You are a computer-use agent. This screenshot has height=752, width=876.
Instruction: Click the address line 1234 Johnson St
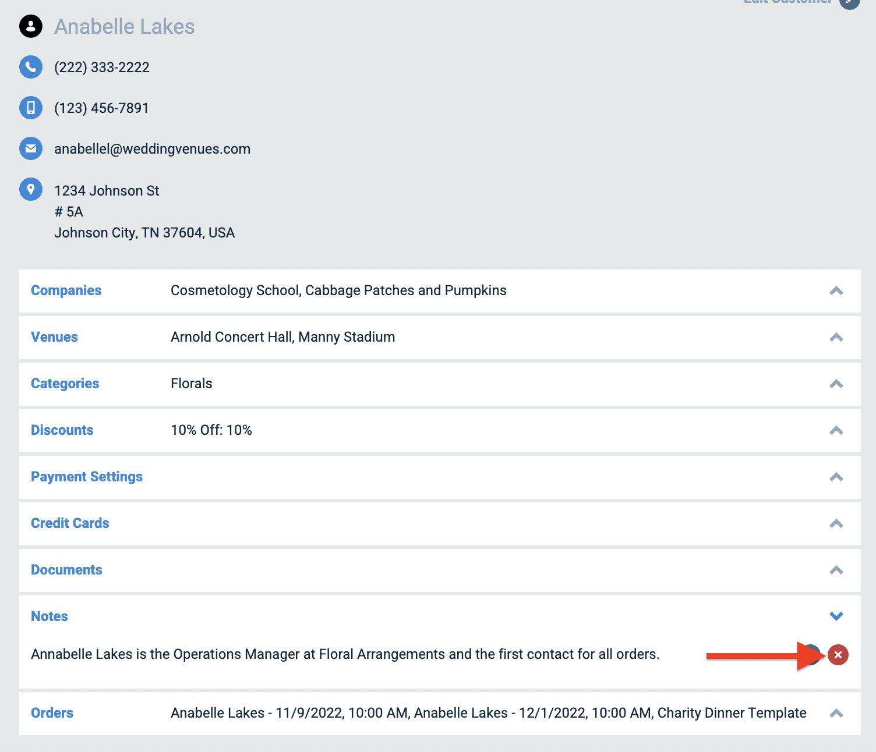click(107, 191)
